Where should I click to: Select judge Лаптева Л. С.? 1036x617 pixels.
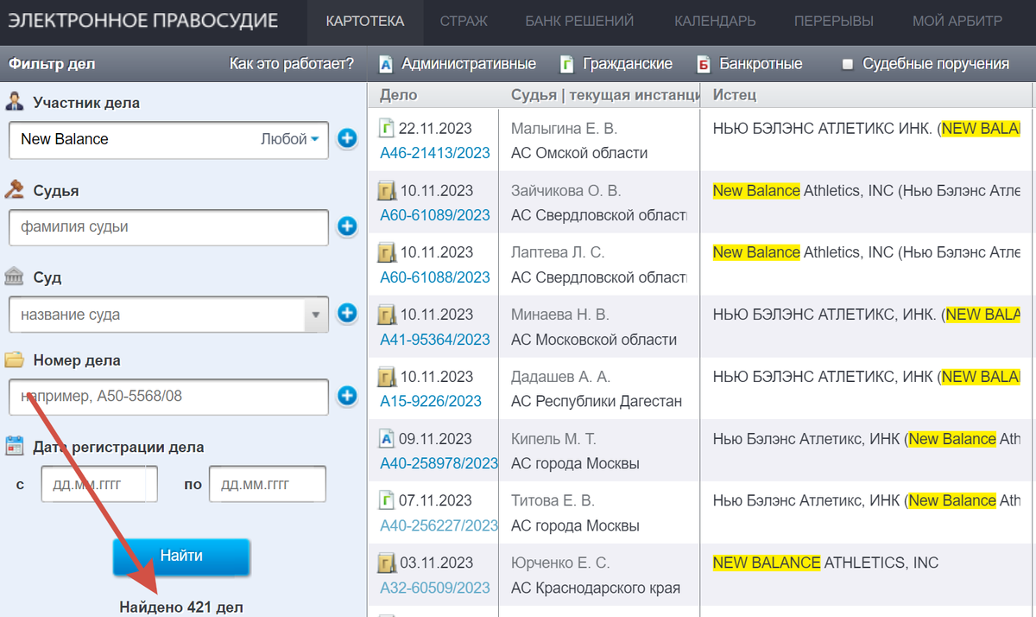(x=557, y=253)
